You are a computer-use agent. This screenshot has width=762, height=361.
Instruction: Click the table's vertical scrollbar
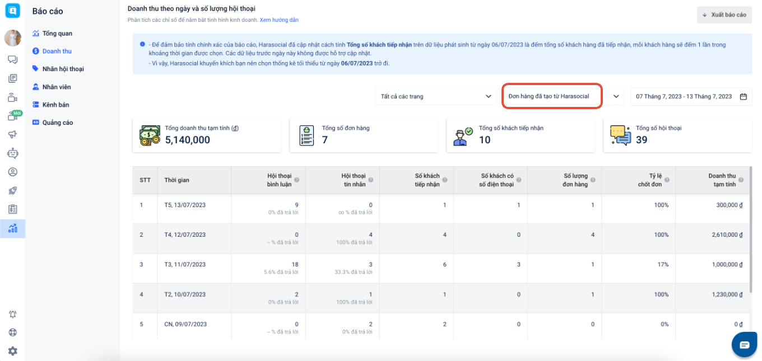point(751,229)
